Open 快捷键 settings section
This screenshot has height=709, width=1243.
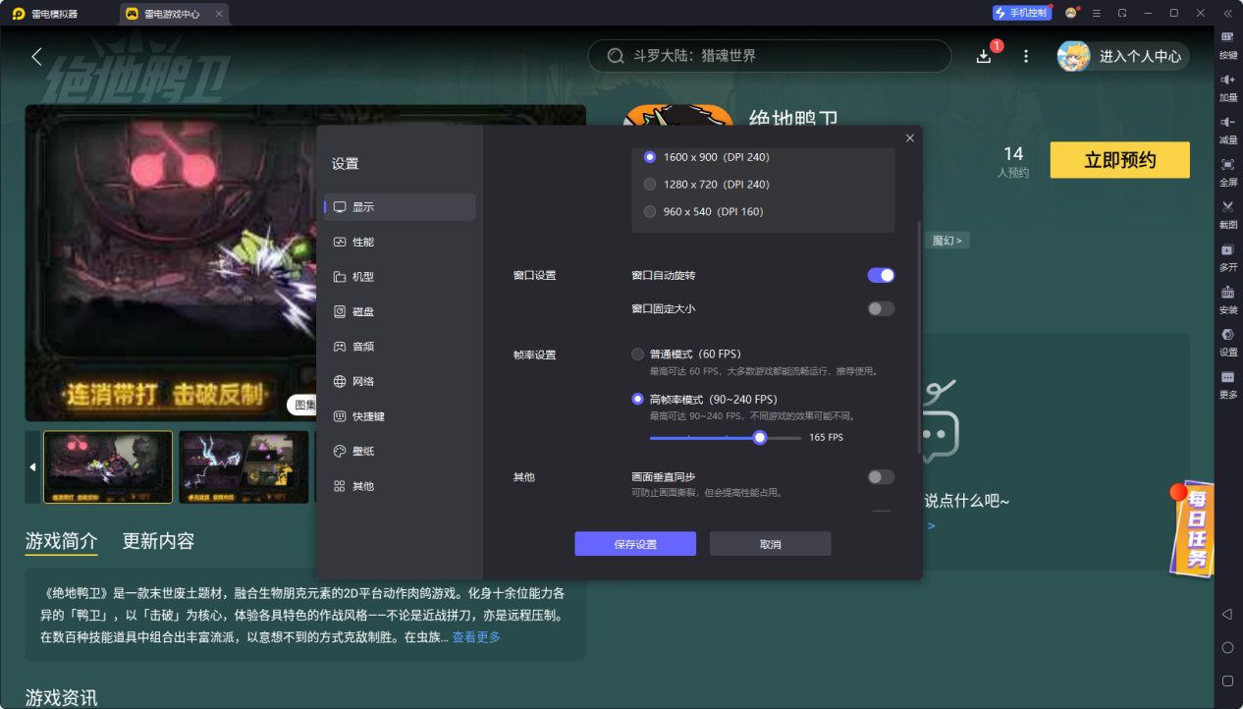click(400, 416)
